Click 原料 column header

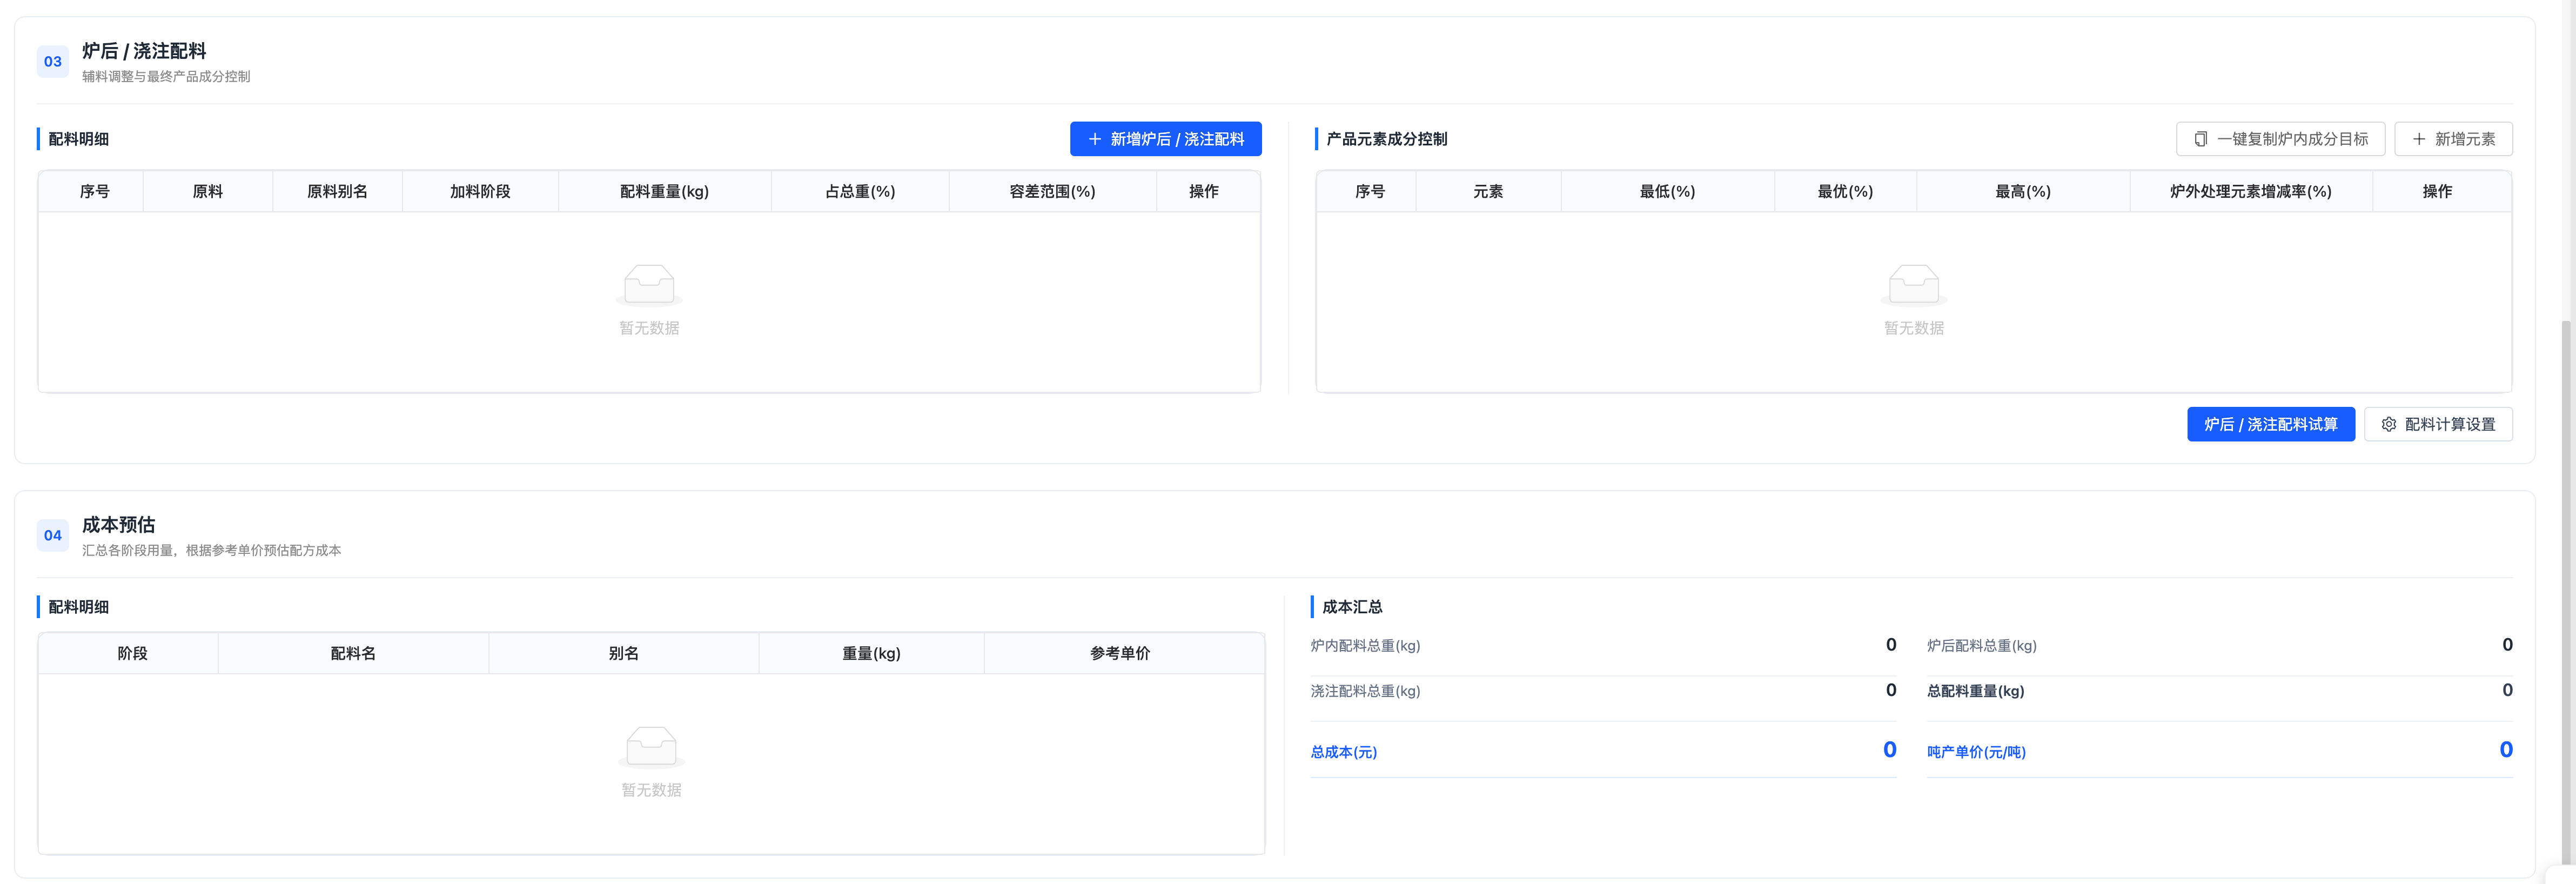(207, 191)
